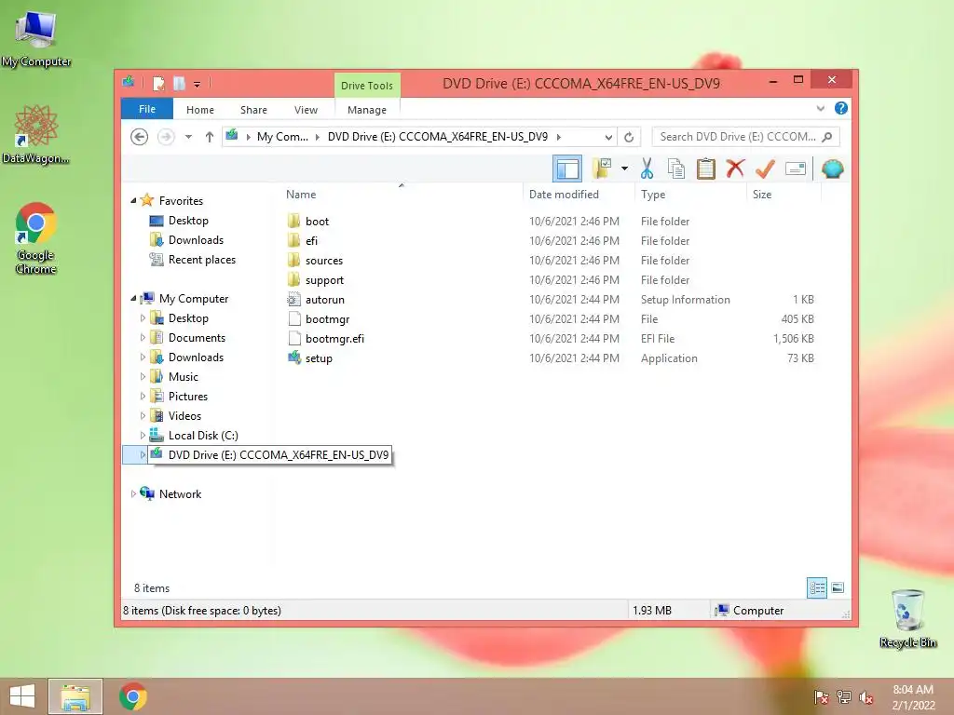Open the Windows Start button
Screen dimensions: 954x715
click(x=22, y=696)
